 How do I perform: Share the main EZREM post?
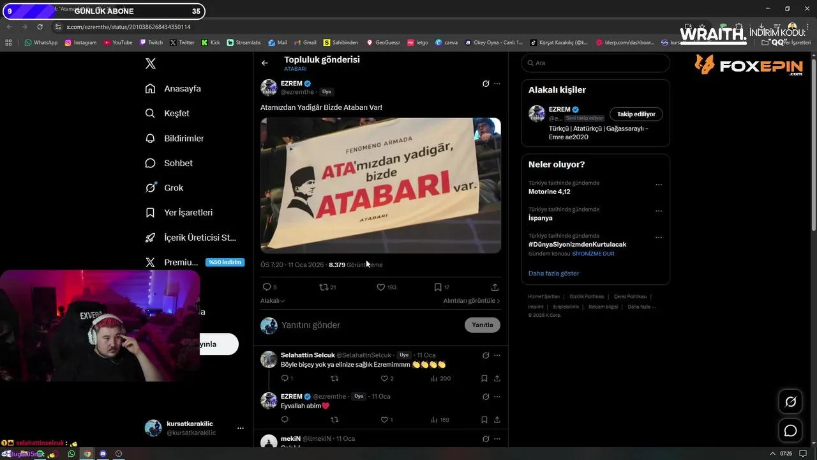coord(495,287)
